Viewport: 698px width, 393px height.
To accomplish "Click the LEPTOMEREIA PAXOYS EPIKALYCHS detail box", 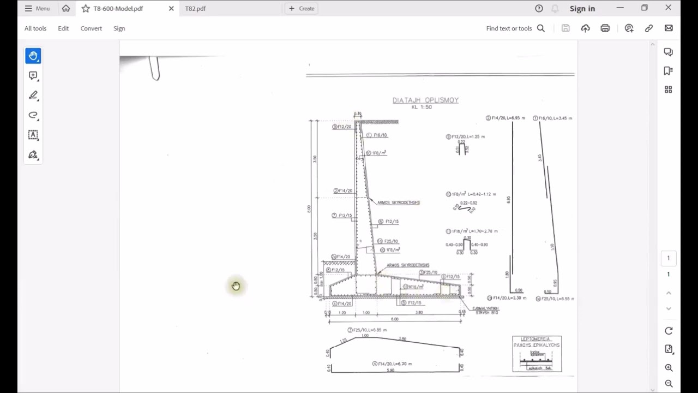I will 537,354.
